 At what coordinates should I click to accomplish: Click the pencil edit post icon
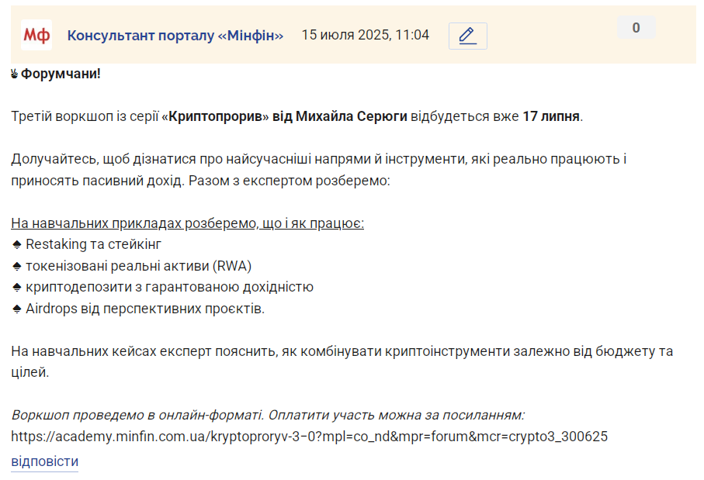coord(468,36)
